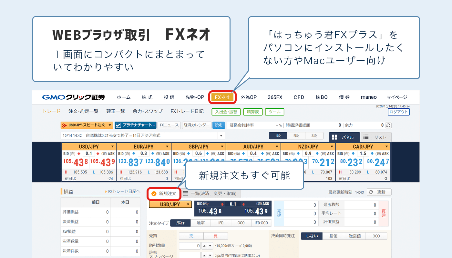
Task: Open the ホーム menu
Action: coord(124,97)
